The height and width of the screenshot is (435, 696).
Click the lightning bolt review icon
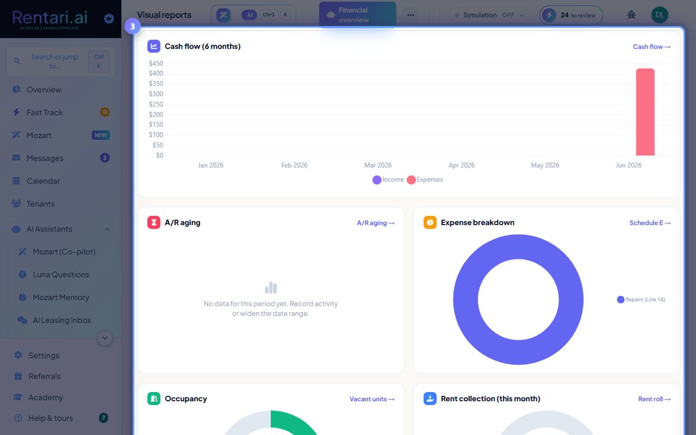[x=549, y=15]
